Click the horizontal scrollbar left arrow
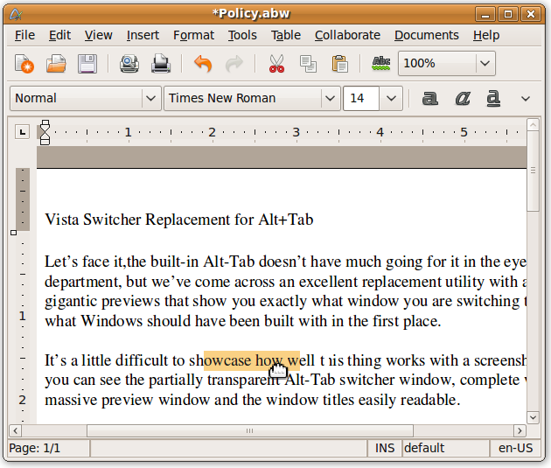The height and width of the screenshot is (468, 551). pos(16,430)
